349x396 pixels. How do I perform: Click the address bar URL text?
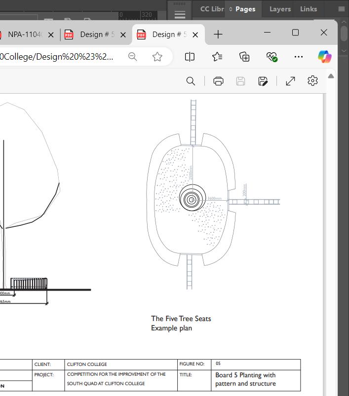[57, 57]
